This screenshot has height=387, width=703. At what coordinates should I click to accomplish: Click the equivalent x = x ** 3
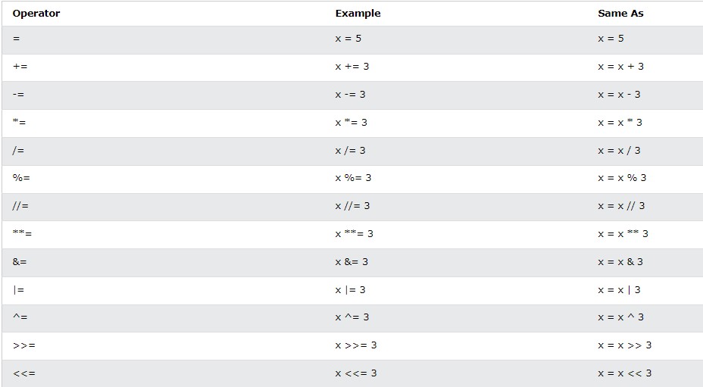click(623, 233)
